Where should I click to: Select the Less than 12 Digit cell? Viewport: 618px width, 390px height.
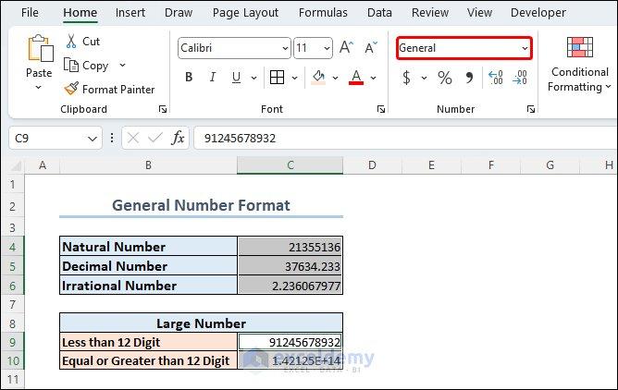click(148, 342)
